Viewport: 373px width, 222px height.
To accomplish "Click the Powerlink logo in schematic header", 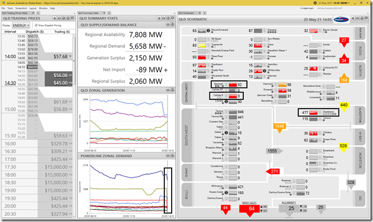I will [342, 20].
